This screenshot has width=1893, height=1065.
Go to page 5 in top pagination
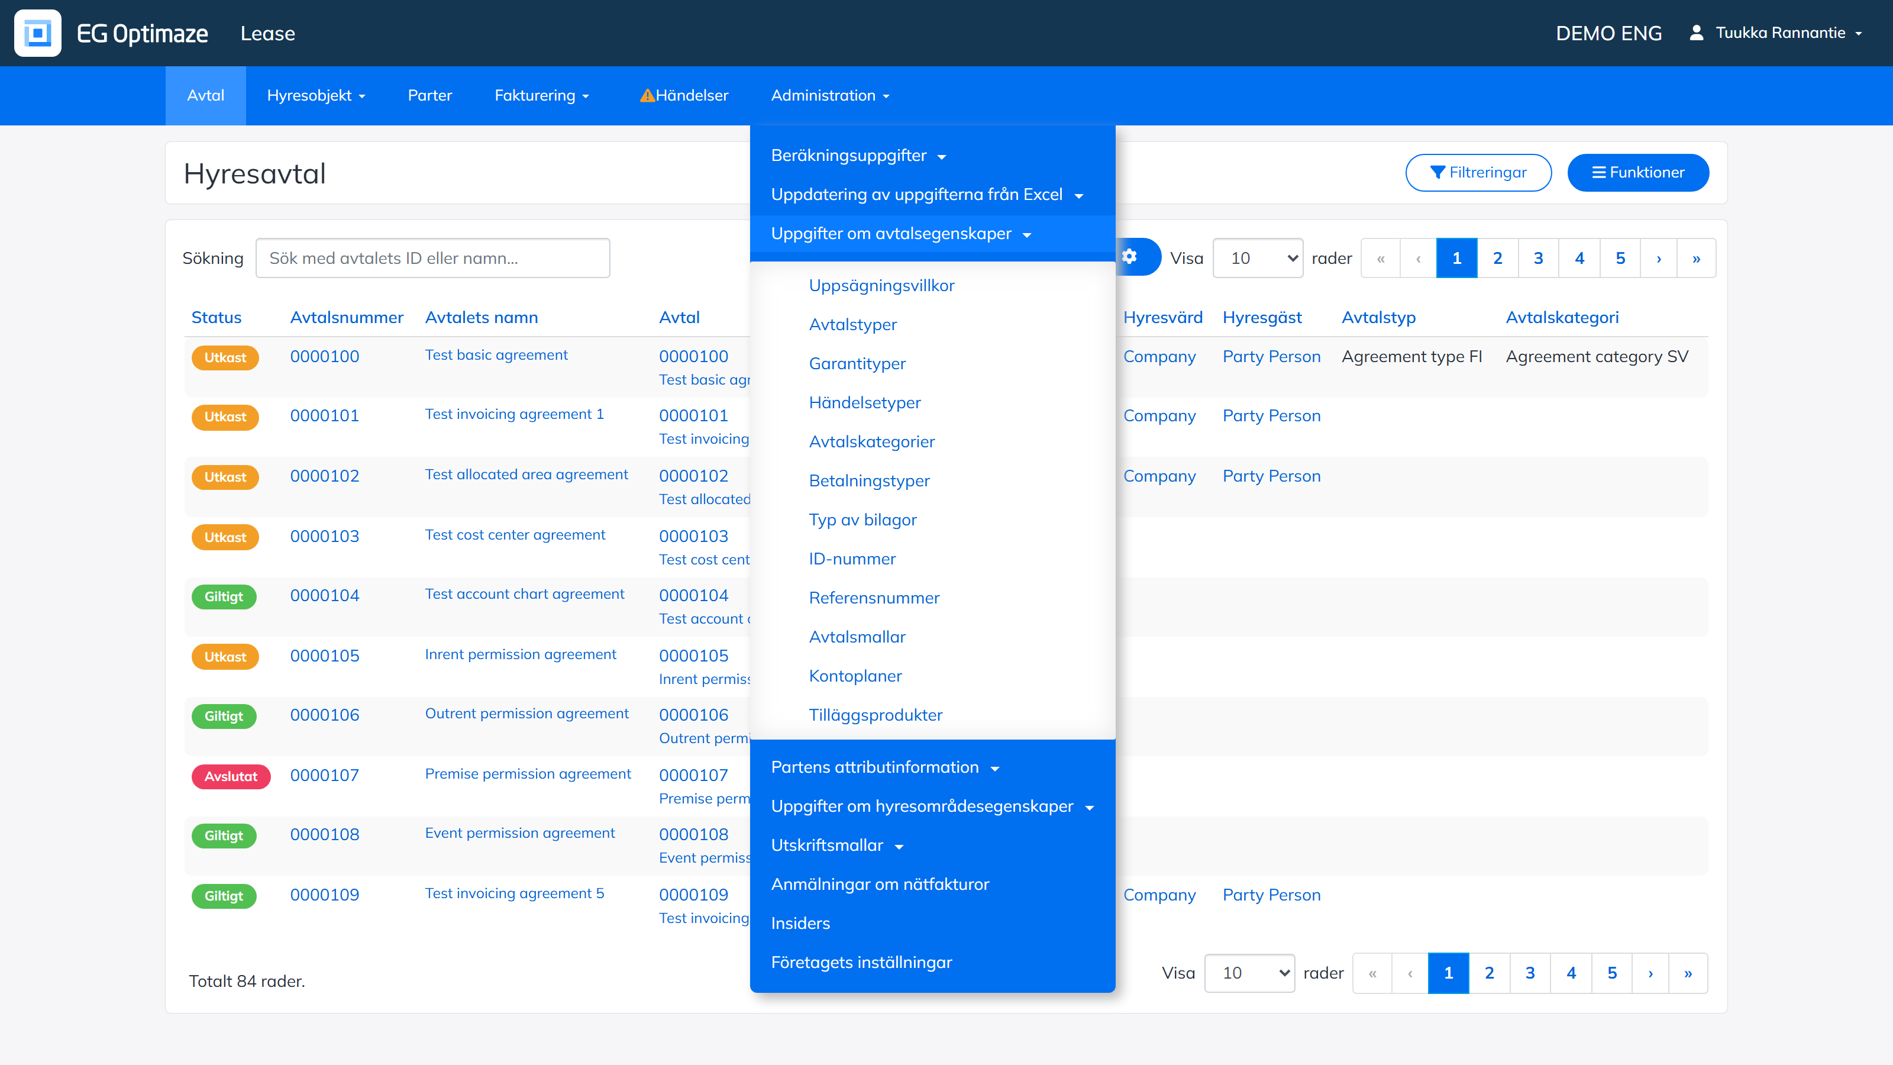coord(1620,258)
